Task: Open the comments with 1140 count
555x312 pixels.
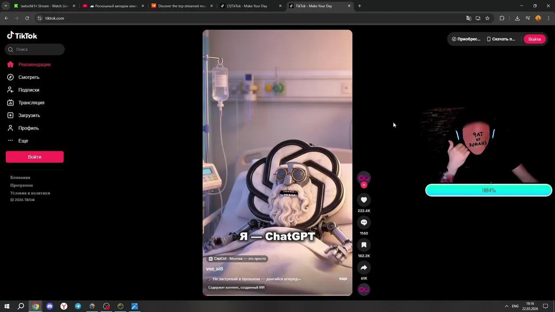Action: (364, 222)
